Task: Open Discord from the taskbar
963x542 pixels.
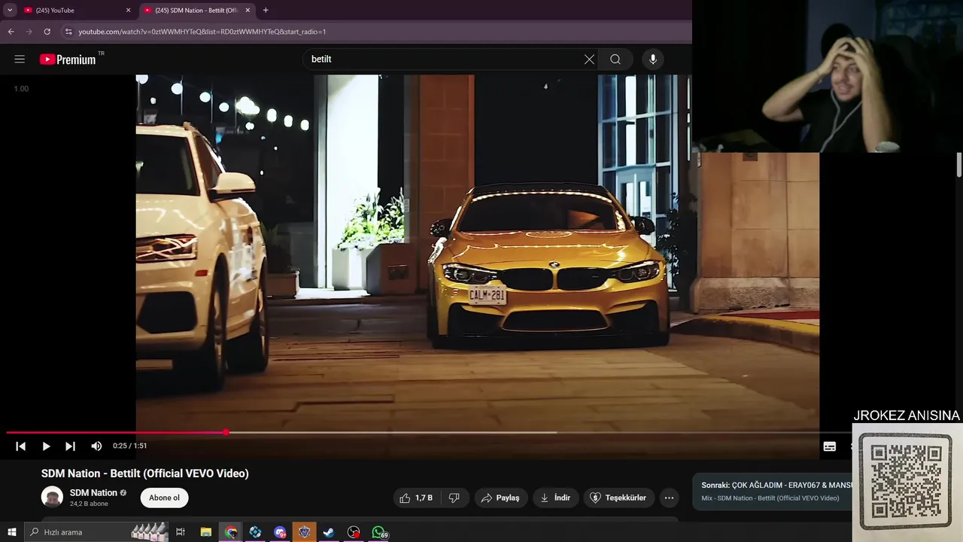Action: [x=281, y=532]
